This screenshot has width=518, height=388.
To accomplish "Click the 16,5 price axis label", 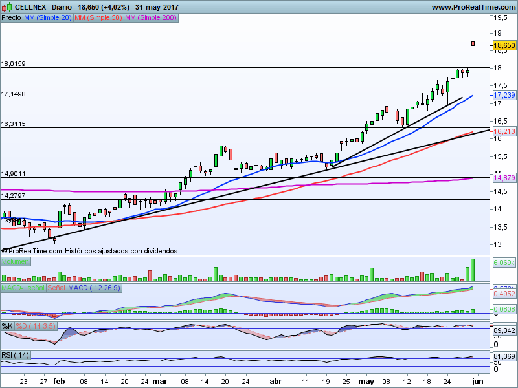I will coord(501,121).
